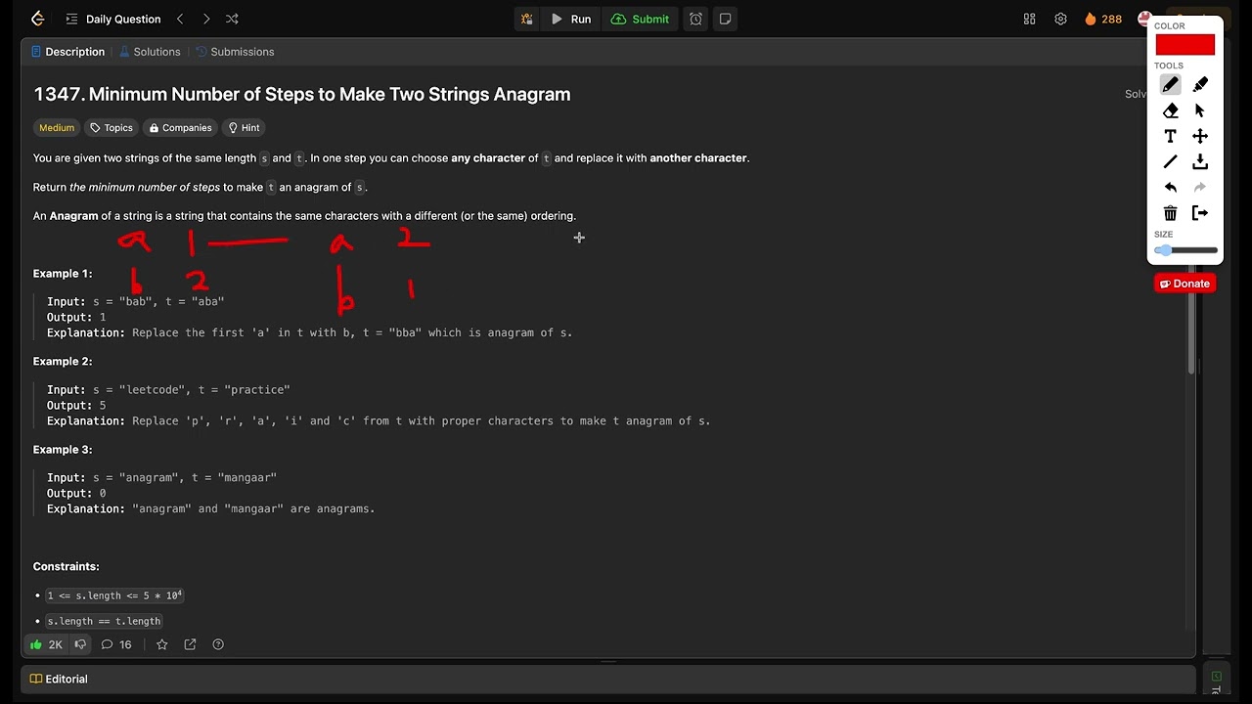The width and height of the screenshot is (1252, 704).
Task: Open the help question mark icon
Action: pyautogui.click(x=218, y=644)
